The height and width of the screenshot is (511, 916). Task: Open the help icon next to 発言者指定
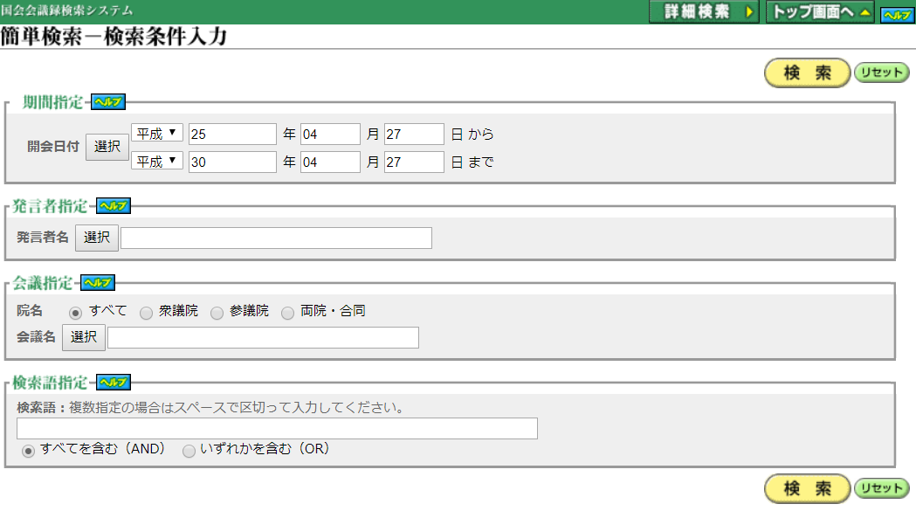pyautogui.click(x=113, y=206)
